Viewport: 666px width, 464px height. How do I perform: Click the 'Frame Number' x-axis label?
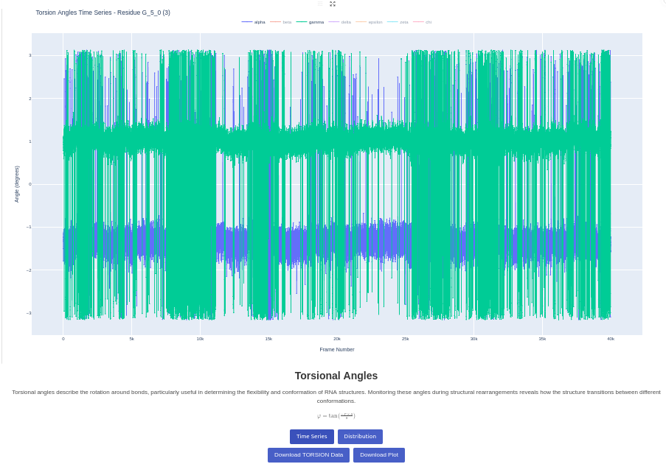336,349
